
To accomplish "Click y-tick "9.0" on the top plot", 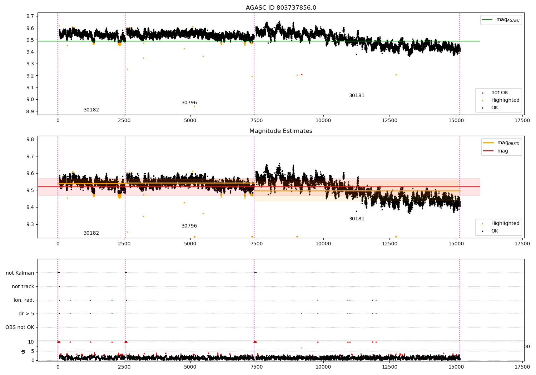I will pyautogui.click(x=31, y=100).
